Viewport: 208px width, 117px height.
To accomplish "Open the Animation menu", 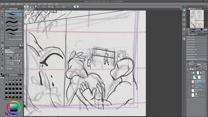I will (20, 4).
